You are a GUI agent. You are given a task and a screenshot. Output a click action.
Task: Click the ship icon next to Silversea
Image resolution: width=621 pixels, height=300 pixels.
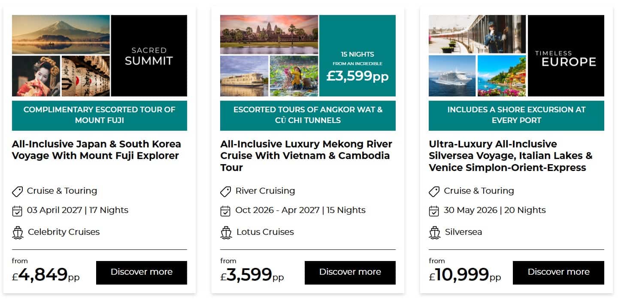(435, 232)
